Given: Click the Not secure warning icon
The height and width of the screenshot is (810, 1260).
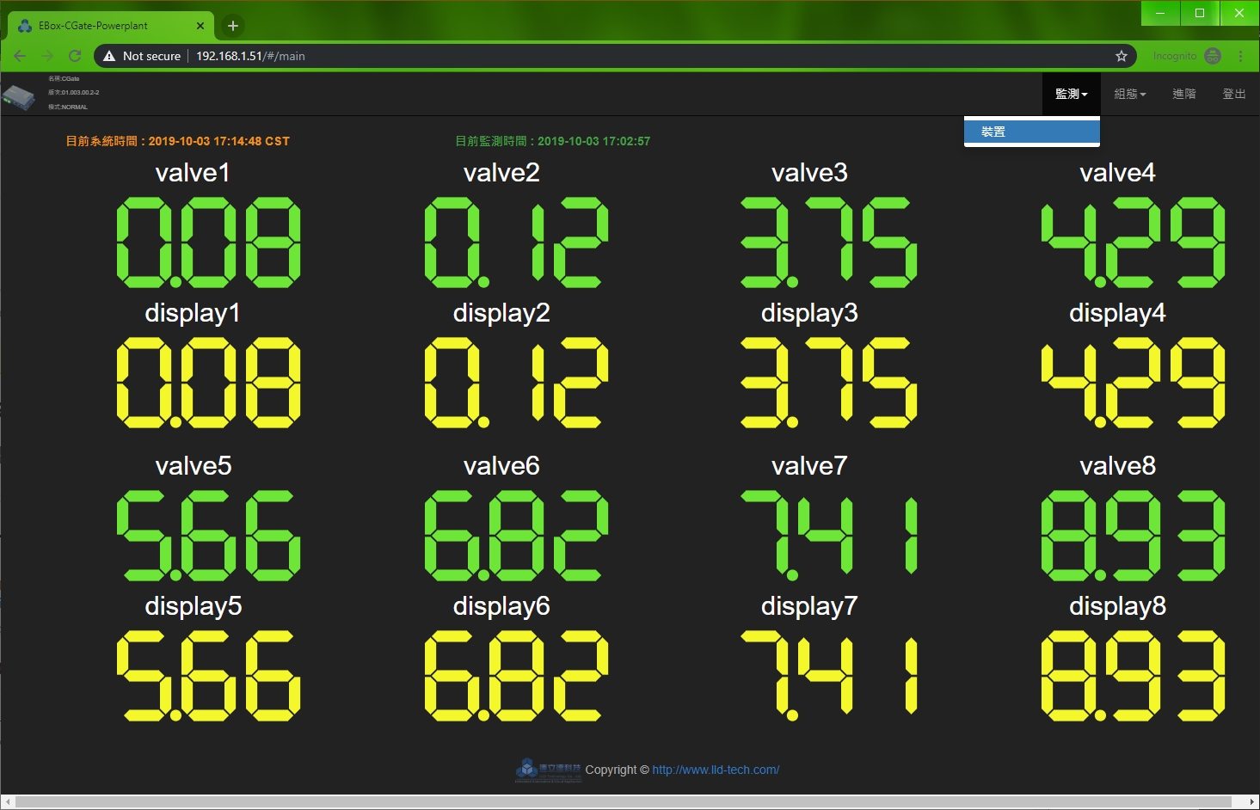Looking at the screenshot, I should coord(109,56).
